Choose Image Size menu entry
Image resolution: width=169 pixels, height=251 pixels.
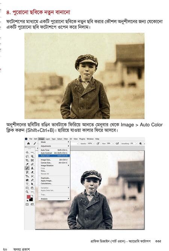pos(54,160)
